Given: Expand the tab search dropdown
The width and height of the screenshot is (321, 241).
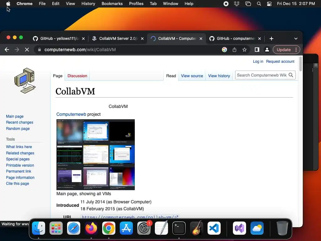Looking at the screenshot, I should coord(296,39).
